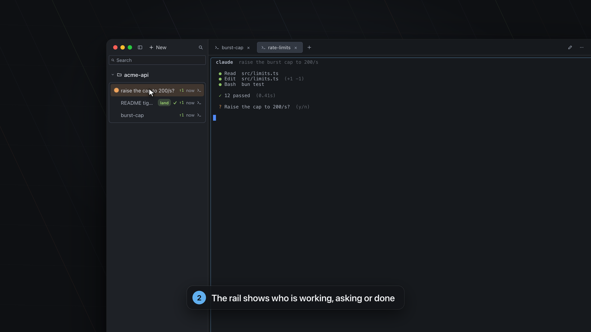
Task: Click the magnifier icon beside New
Action: (200, 47)
